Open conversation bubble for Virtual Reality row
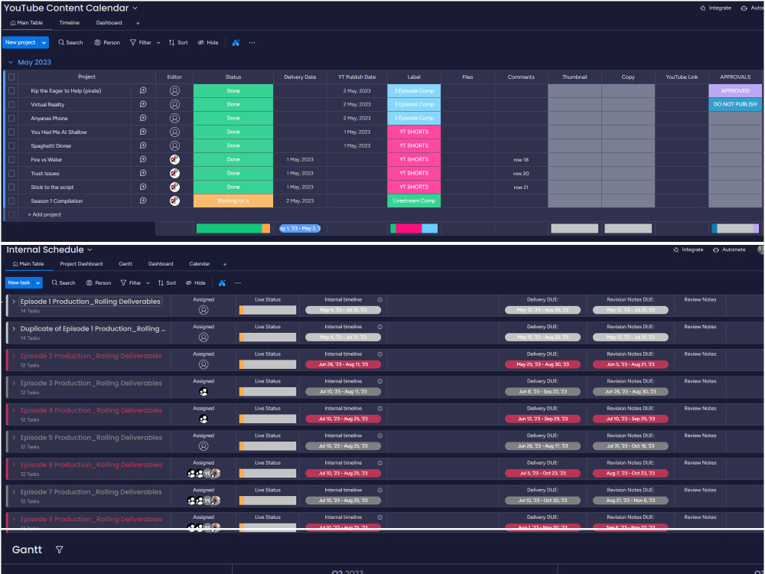765x574 pixels. (143, 104)
